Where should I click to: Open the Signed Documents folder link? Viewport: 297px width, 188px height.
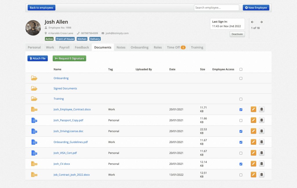coord(65,88)
